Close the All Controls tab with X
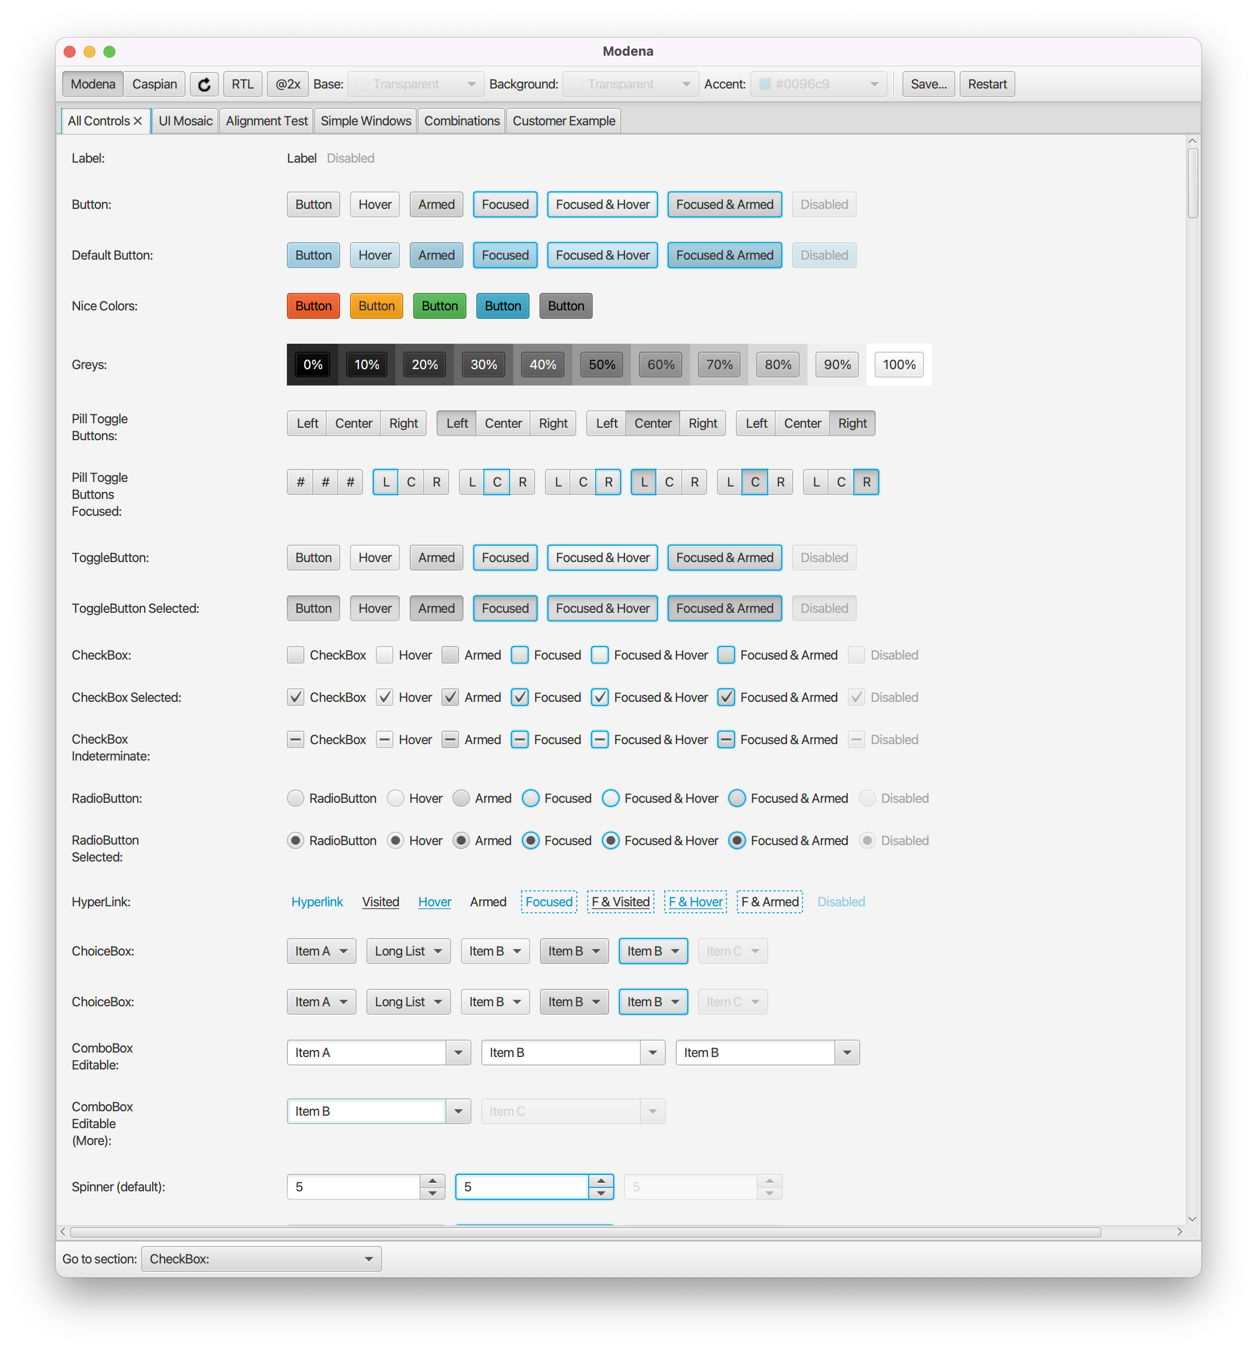Viewport: 1257px width, 1351px height. tap(138, 121)
